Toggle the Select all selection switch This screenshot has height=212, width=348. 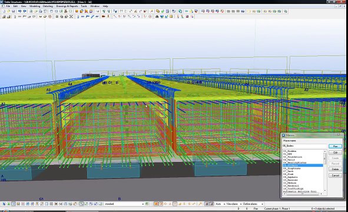pyautogui.click(x=4, y=204)
